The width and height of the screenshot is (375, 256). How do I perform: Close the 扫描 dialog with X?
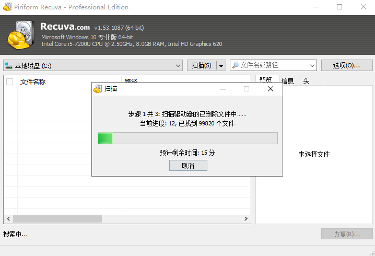pyautogui.click(x=271, y=89)
